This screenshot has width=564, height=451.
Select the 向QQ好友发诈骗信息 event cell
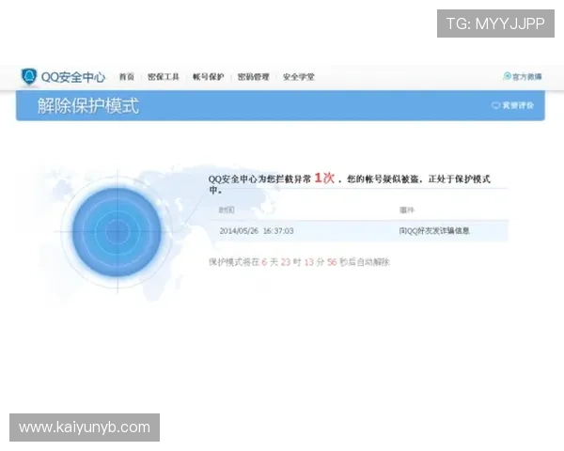(434, 231)
